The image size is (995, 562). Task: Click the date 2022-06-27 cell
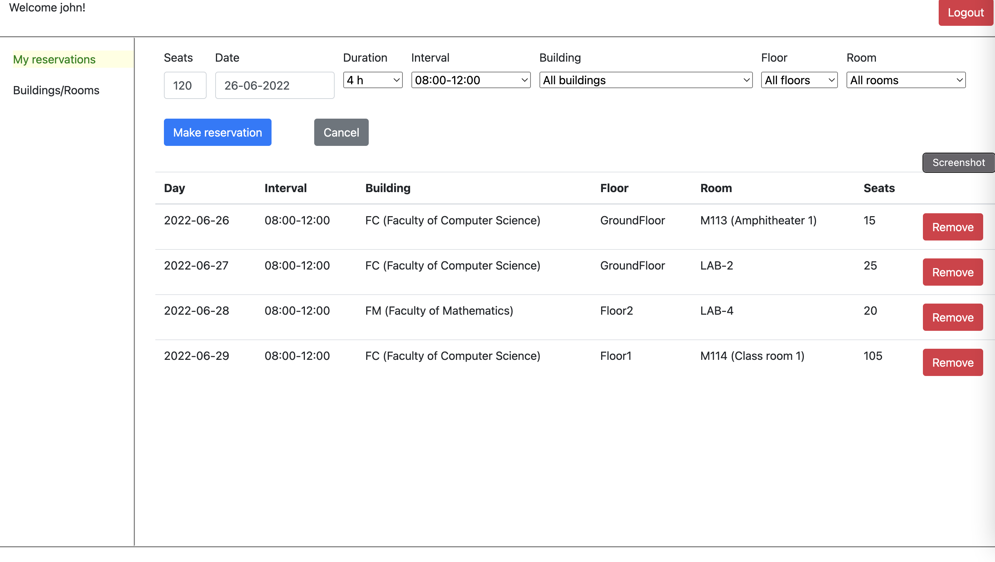(196, 266)
